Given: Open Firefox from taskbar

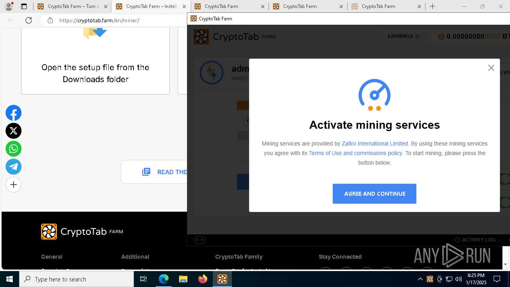Looking at the screenshot, I should (202, 279).
